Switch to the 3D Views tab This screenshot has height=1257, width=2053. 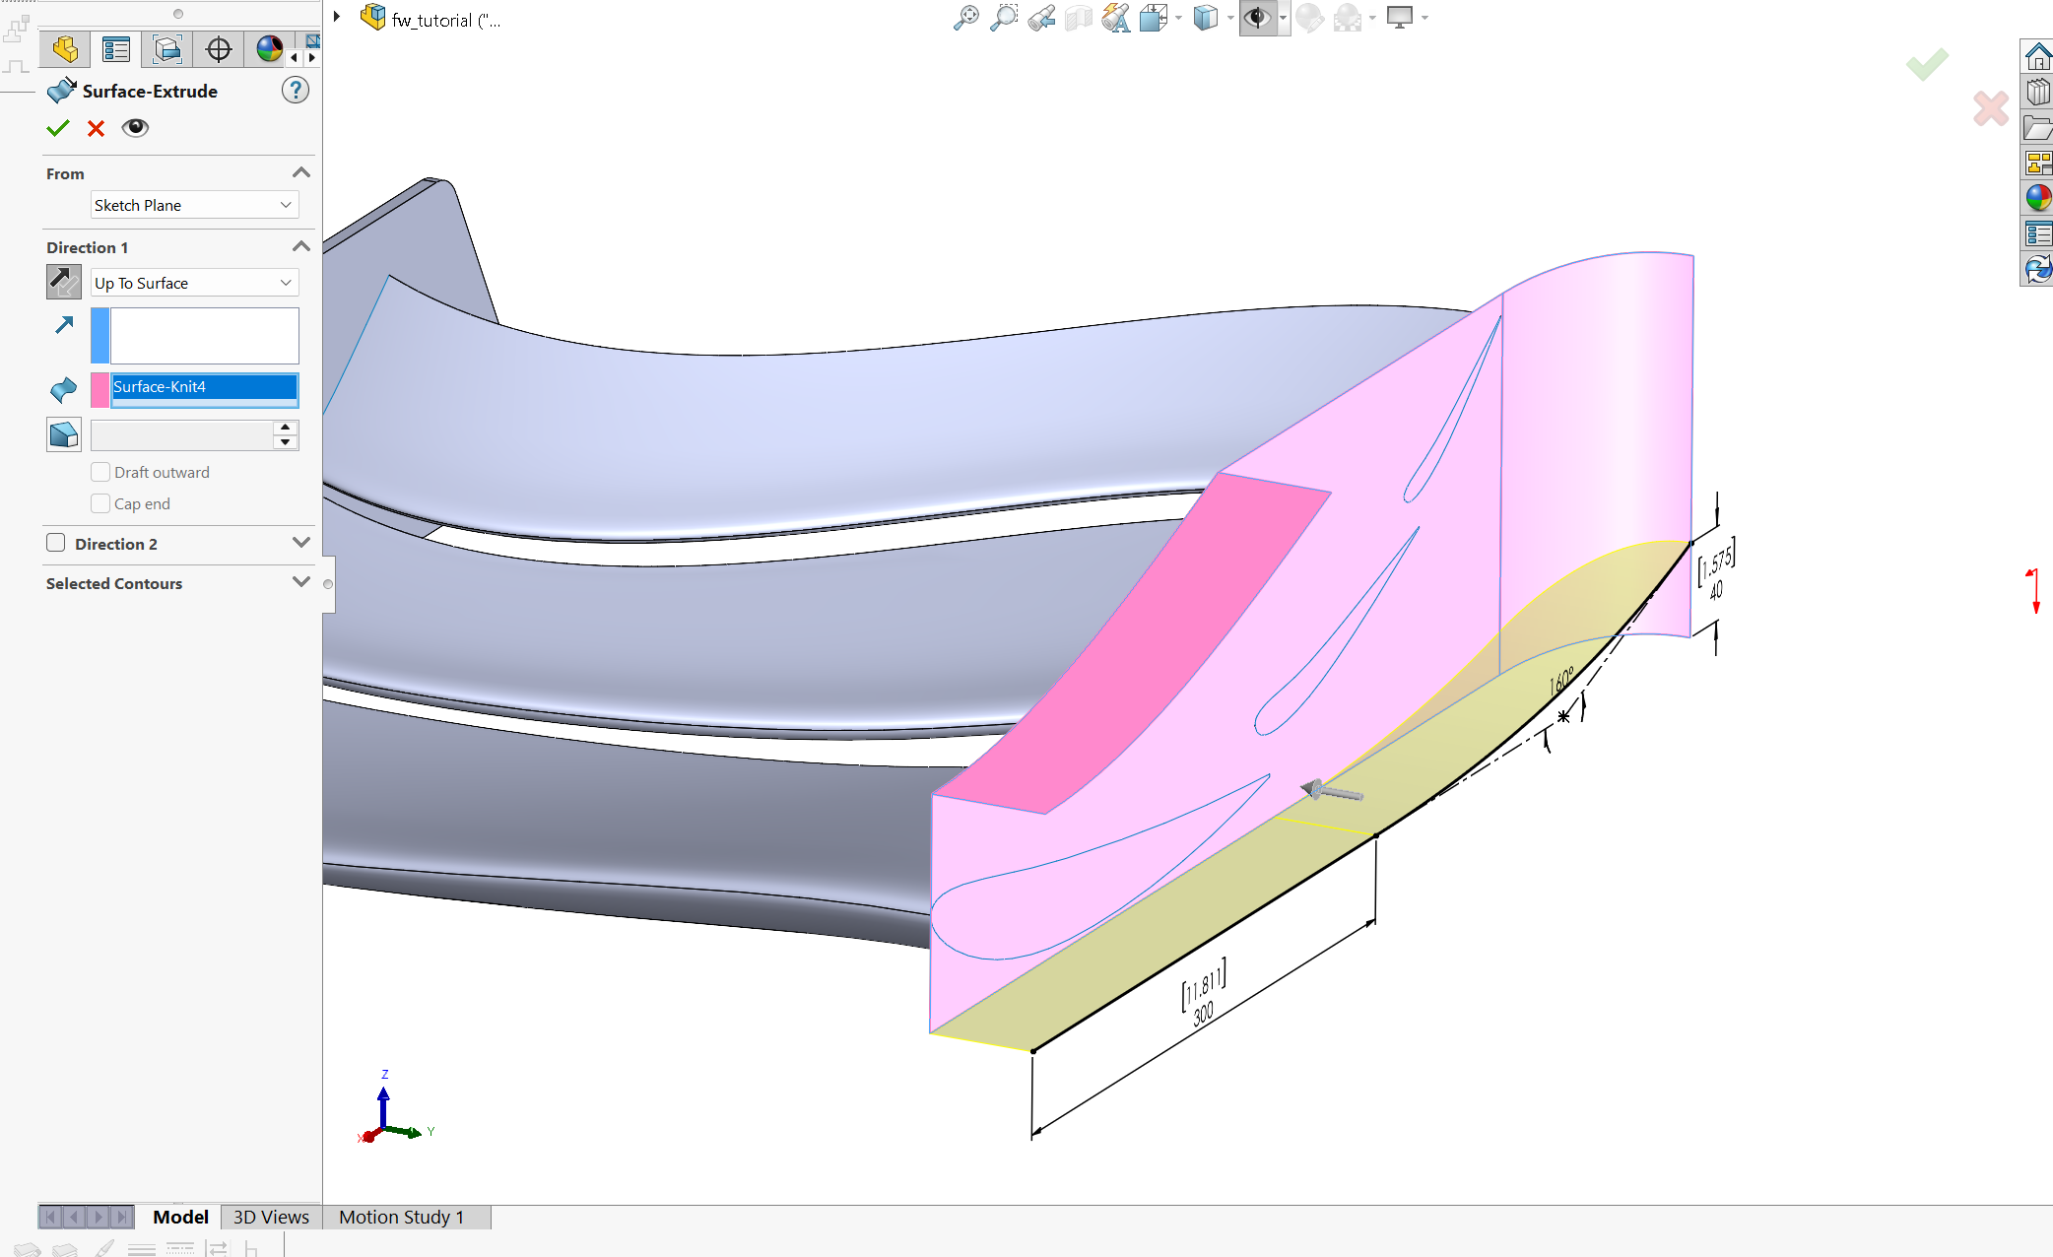tap(271, 1217)
